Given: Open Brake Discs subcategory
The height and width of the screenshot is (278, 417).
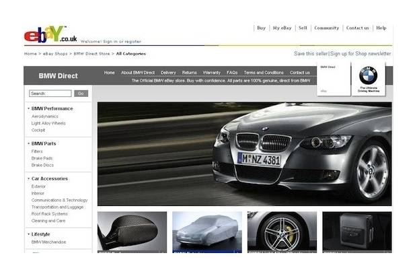Looking at the screenshot, I should tap(42, 165).
